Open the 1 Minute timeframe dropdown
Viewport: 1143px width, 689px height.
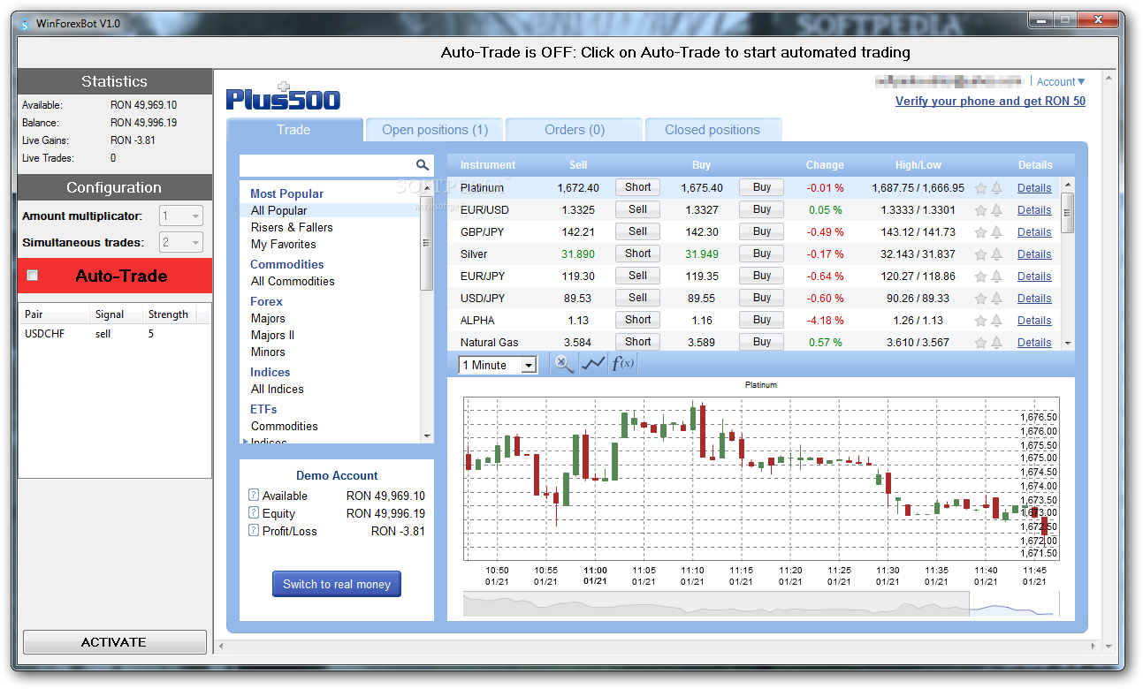pyautogui.click(x=498, y=365)
